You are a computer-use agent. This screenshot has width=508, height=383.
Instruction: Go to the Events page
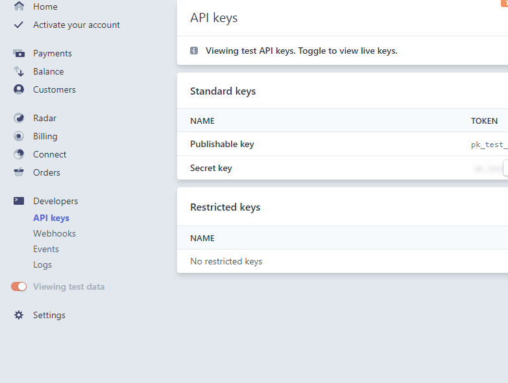tap(46, 249)
